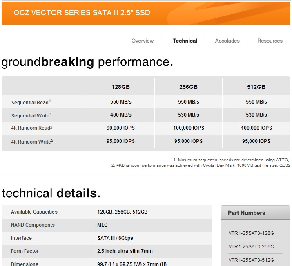Click part number VTR1-25SAT3-128G

pos(251,234)
